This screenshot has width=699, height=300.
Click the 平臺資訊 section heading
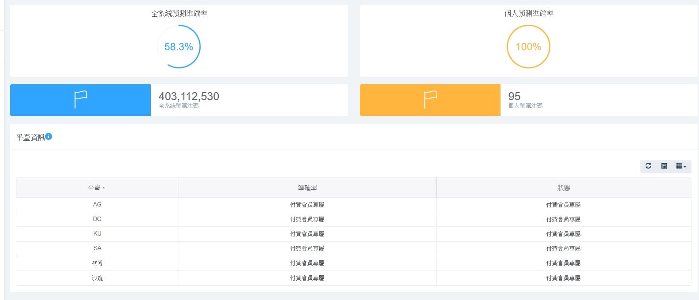click(x=30, y=138)
